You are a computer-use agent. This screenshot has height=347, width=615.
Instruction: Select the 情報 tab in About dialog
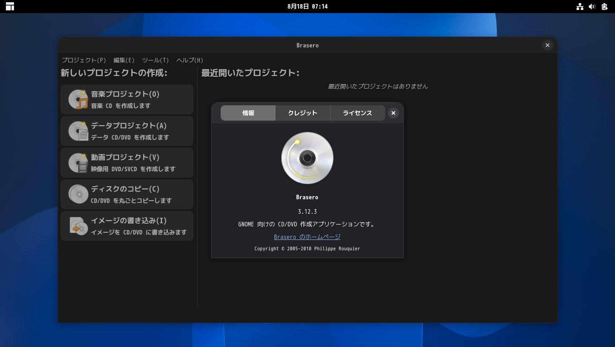tap(248, 113)
